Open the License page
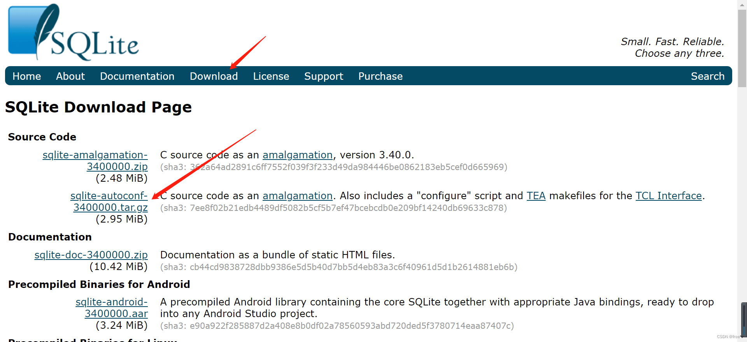The height and width of the screenshot is (342, 747). click(x=271, y=76)
